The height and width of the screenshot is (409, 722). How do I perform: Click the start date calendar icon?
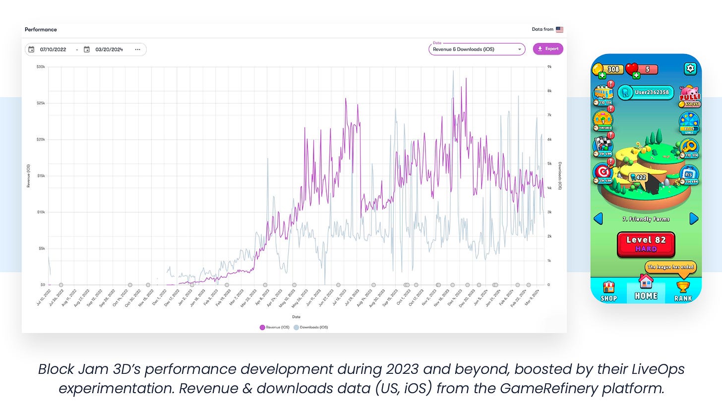31,50
